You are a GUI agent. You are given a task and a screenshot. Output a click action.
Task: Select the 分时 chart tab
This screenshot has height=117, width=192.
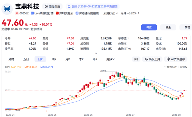pyautogui.click(x=11, y=59)
